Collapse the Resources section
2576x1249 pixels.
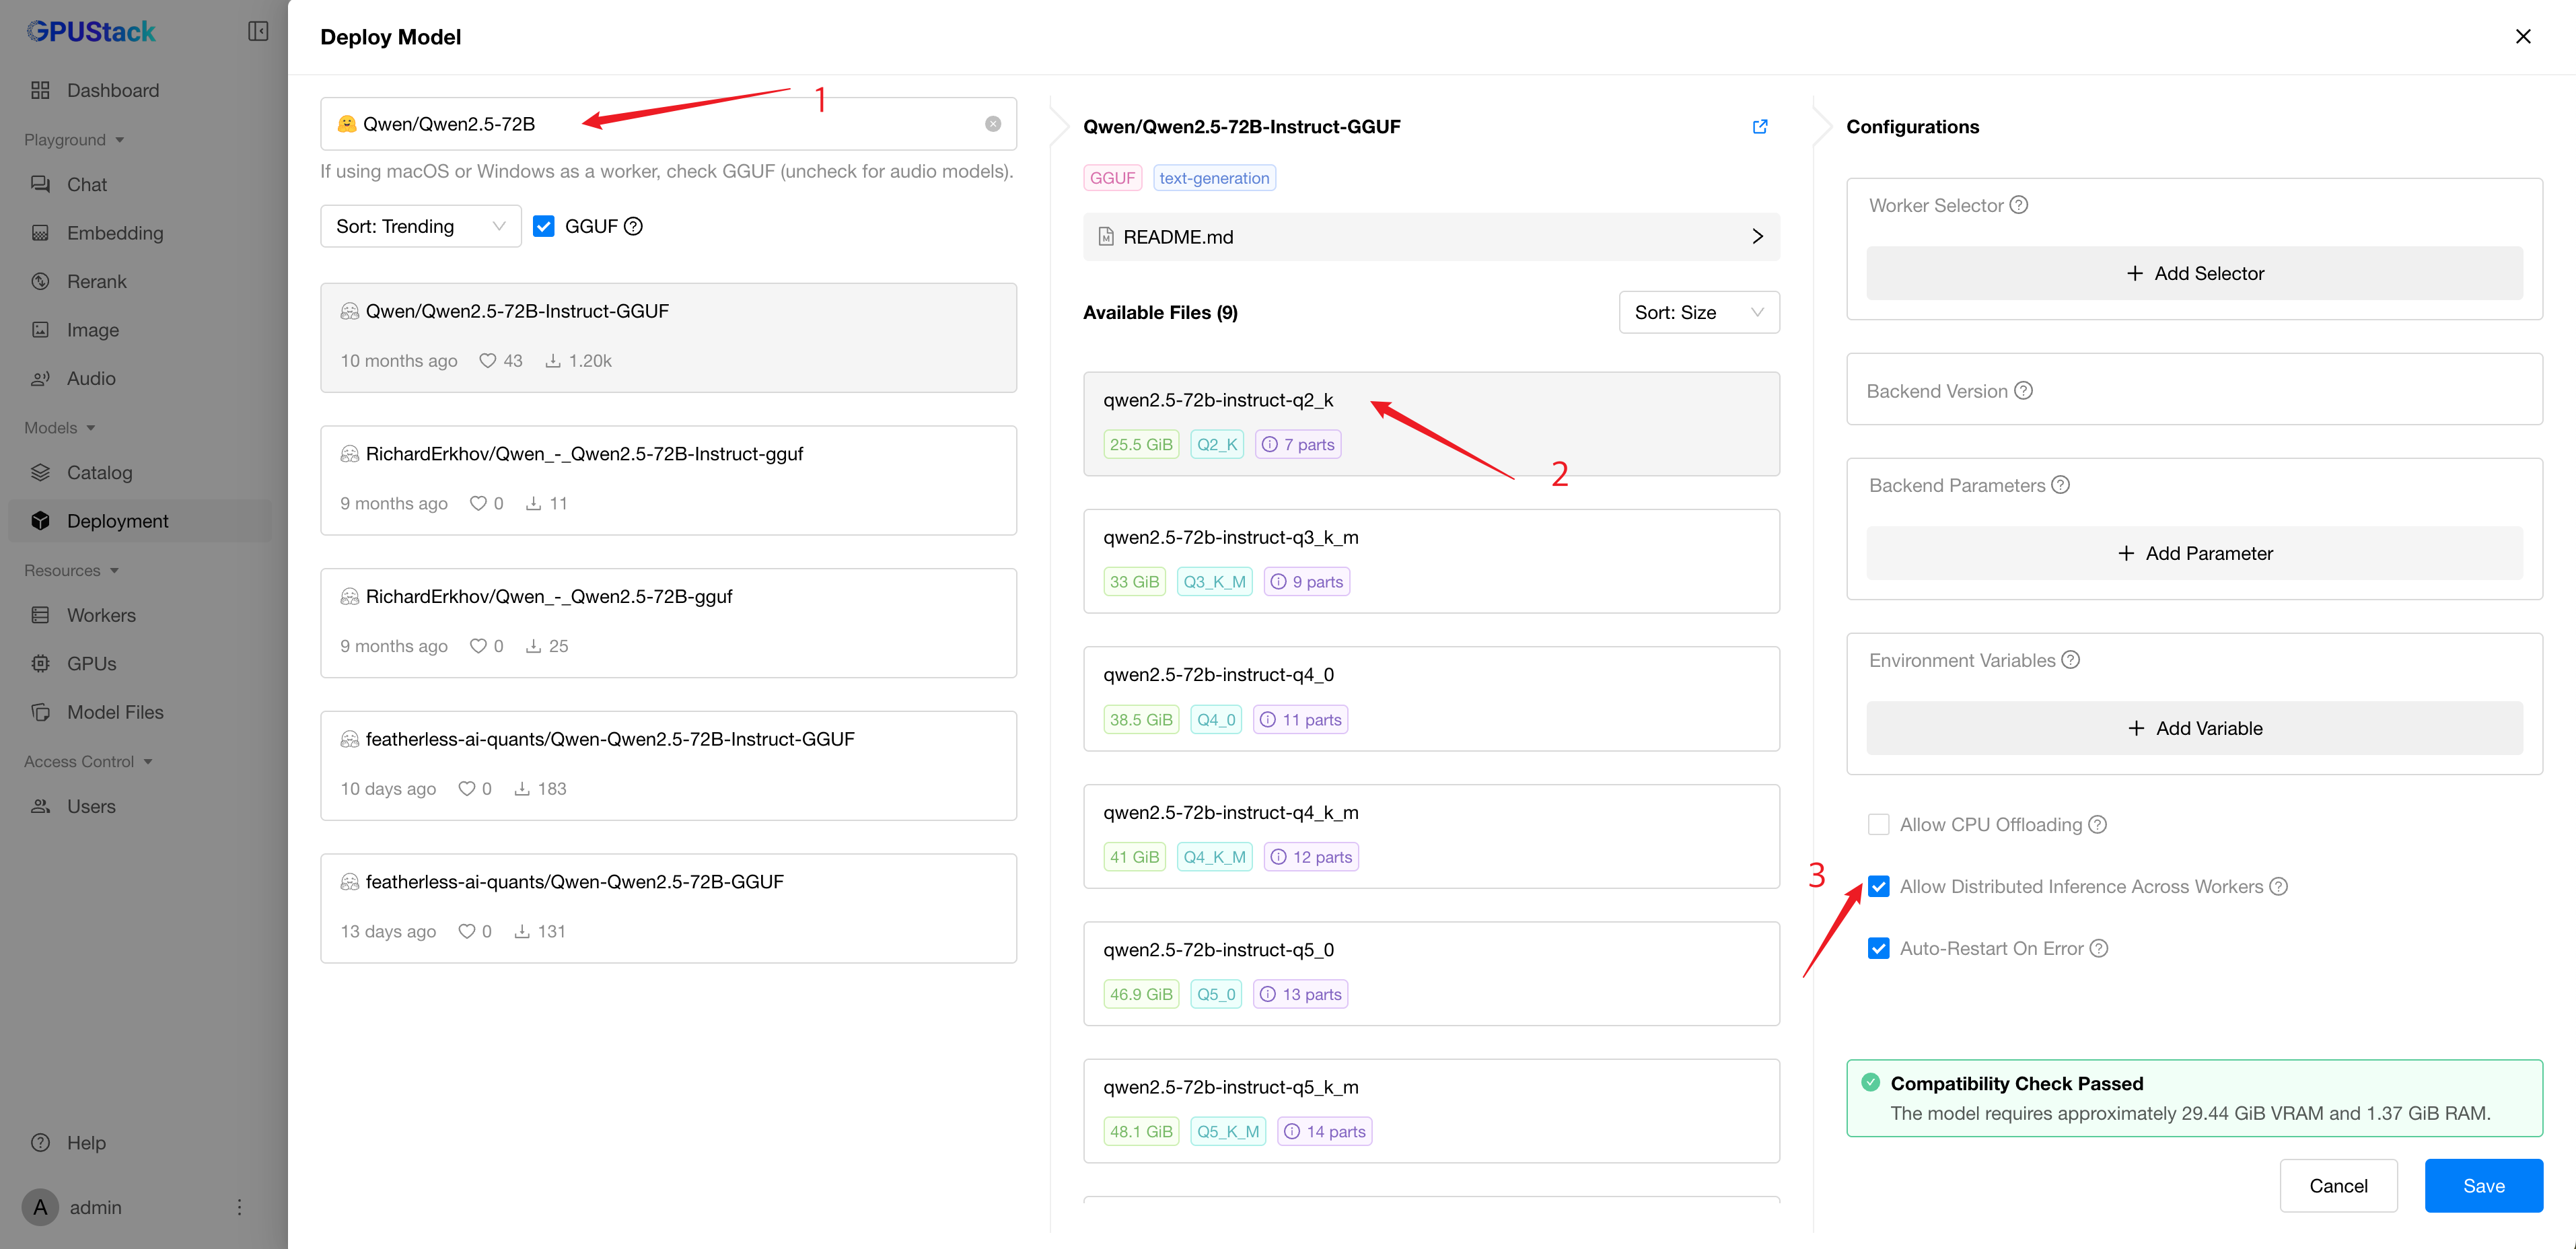pyautogui.click(x=72, y=570)
